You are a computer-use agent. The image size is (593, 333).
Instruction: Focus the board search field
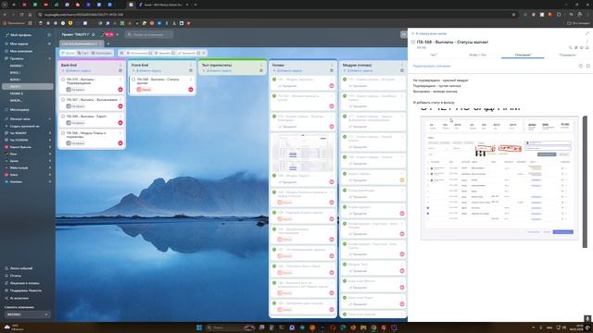click(x=149, y=34)
